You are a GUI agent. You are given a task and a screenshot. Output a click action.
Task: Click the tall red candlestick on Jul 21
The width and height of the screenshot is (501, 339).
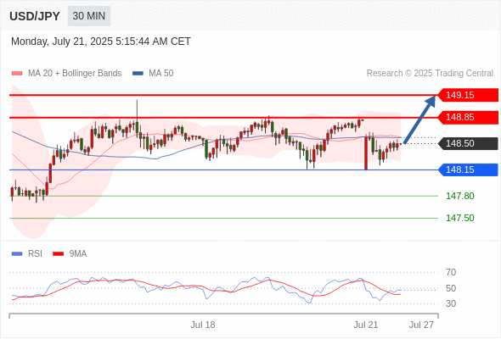tap(366, 153)
